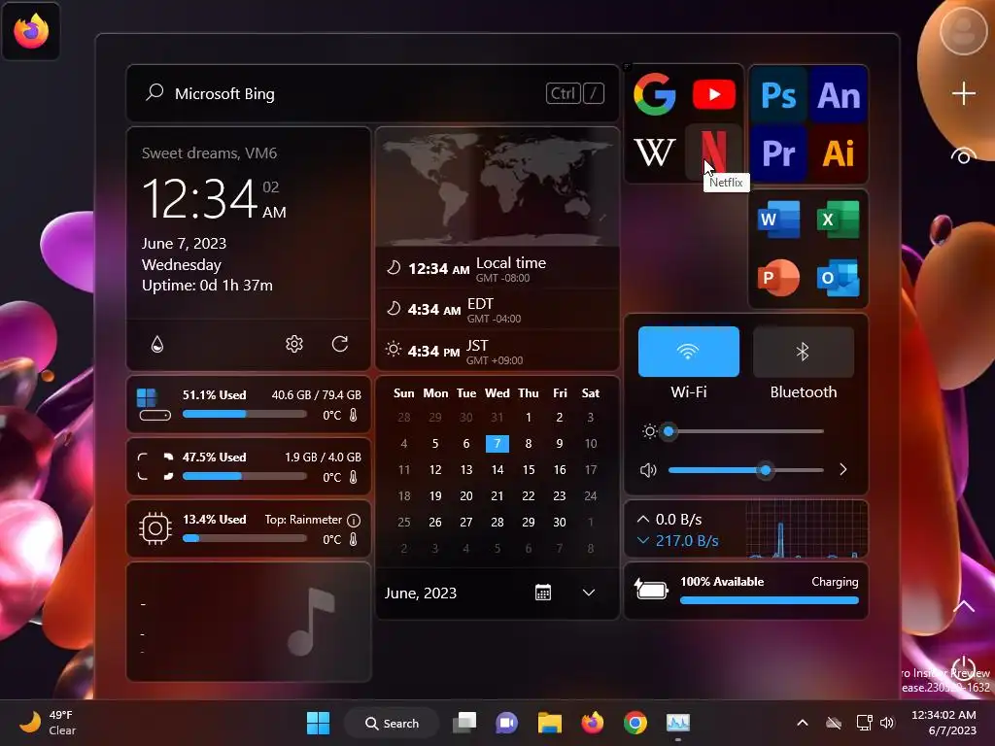Expand volume options arrow
The height and width of the screenshot is (746, 995).
(x=842, y=469)
